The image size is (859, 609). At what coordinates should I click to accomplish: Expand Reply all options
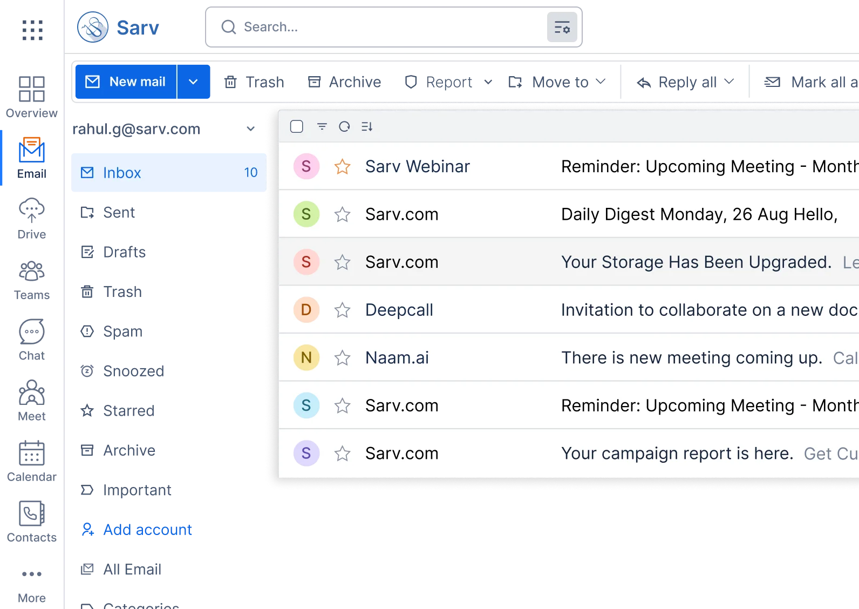coord(729,82)
